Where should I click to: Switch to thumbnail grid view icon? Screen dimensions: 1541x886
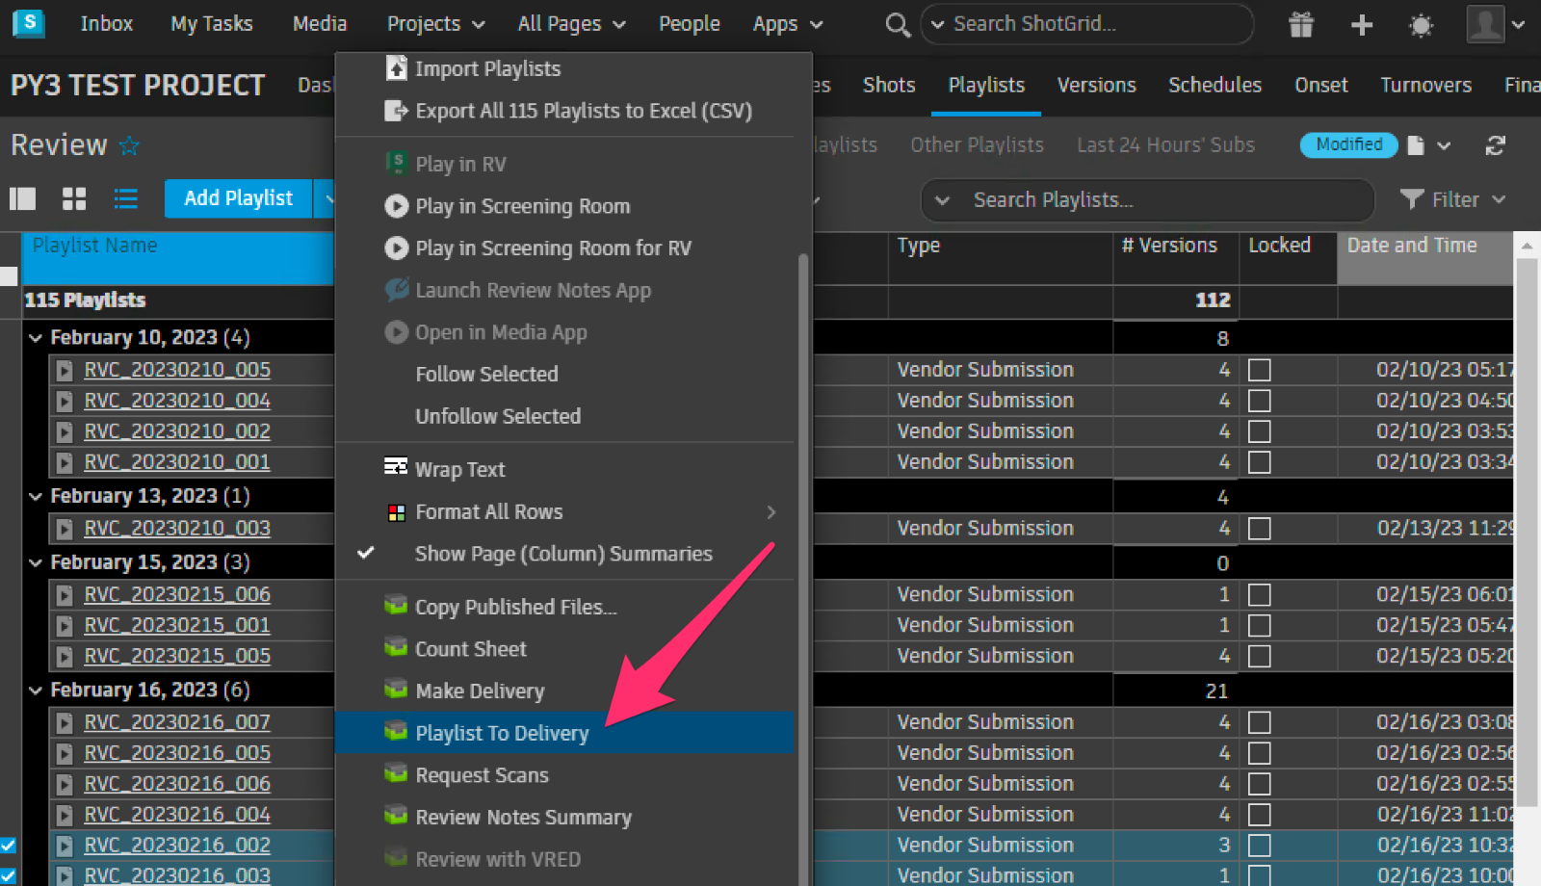point(74,198)
